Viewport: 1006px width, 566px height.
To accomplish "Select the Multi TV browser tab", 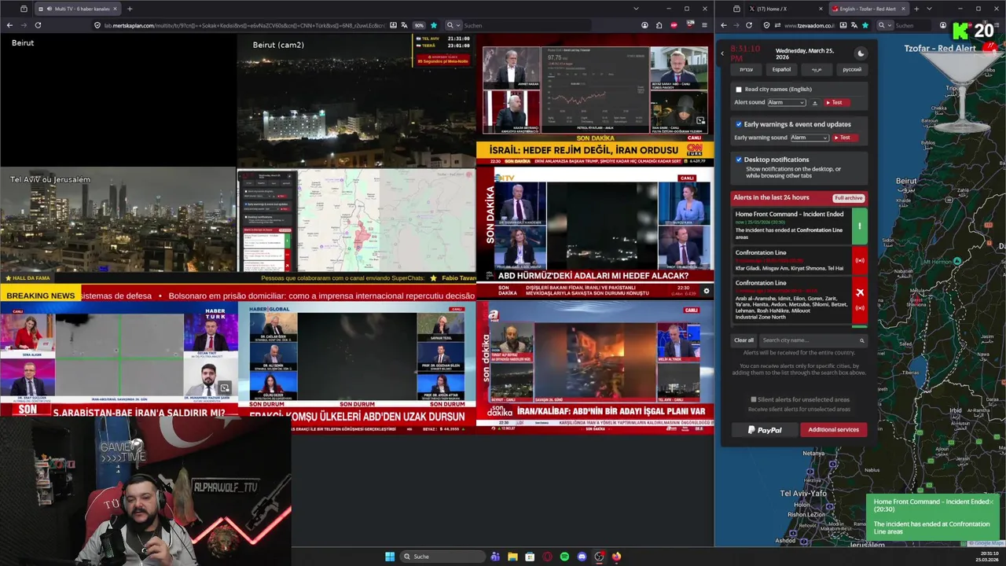I will tap(77, 9).
